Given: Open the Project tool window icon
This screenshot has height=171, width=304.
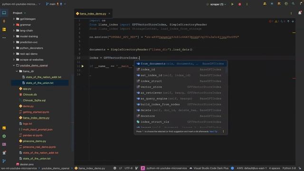Looking at the screenshot, I should (x=4, y=13).
